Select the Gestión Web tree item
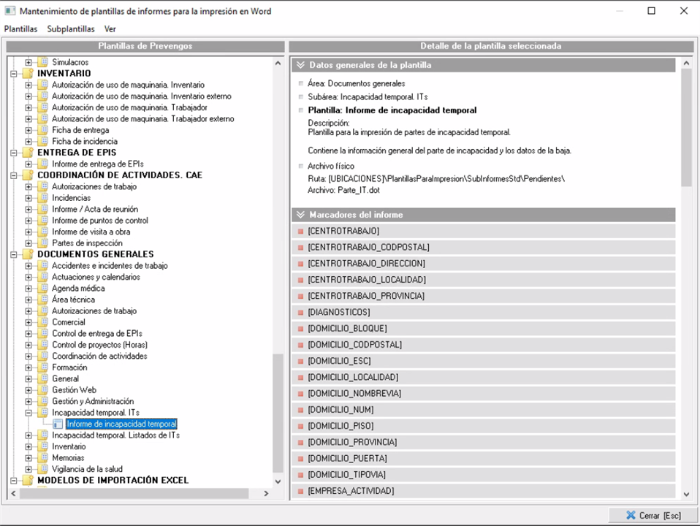The image size is (700, 526). (x=74, y=390)
